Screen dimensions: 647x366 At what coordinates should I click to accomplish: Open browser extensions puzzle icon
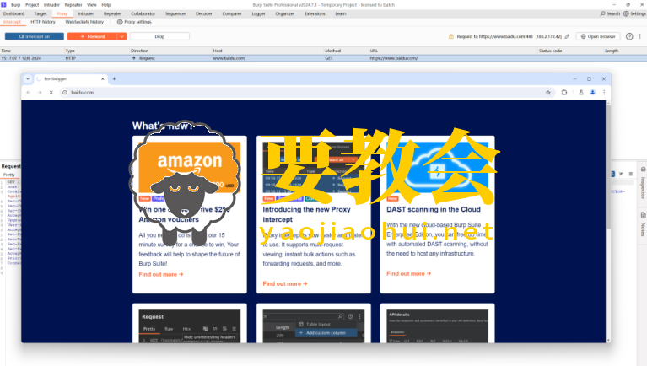click(x=564, y=93)
